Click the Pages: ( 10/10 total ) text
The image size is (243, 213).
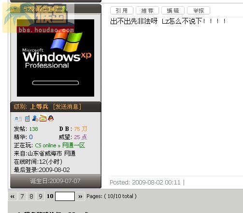point(112,196)
